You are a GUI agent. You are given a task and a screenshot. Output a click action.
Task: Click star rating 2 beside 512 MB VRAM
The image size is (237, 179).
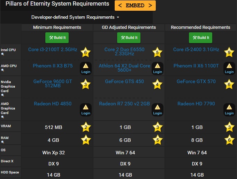coord(86,127)
